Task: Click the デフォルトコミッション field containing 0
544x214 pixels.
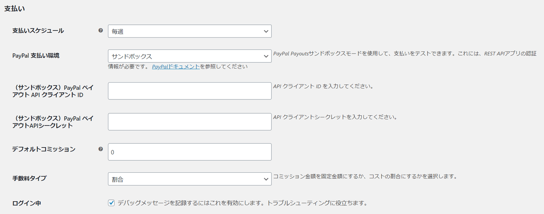Action: [x=190, y=152]
